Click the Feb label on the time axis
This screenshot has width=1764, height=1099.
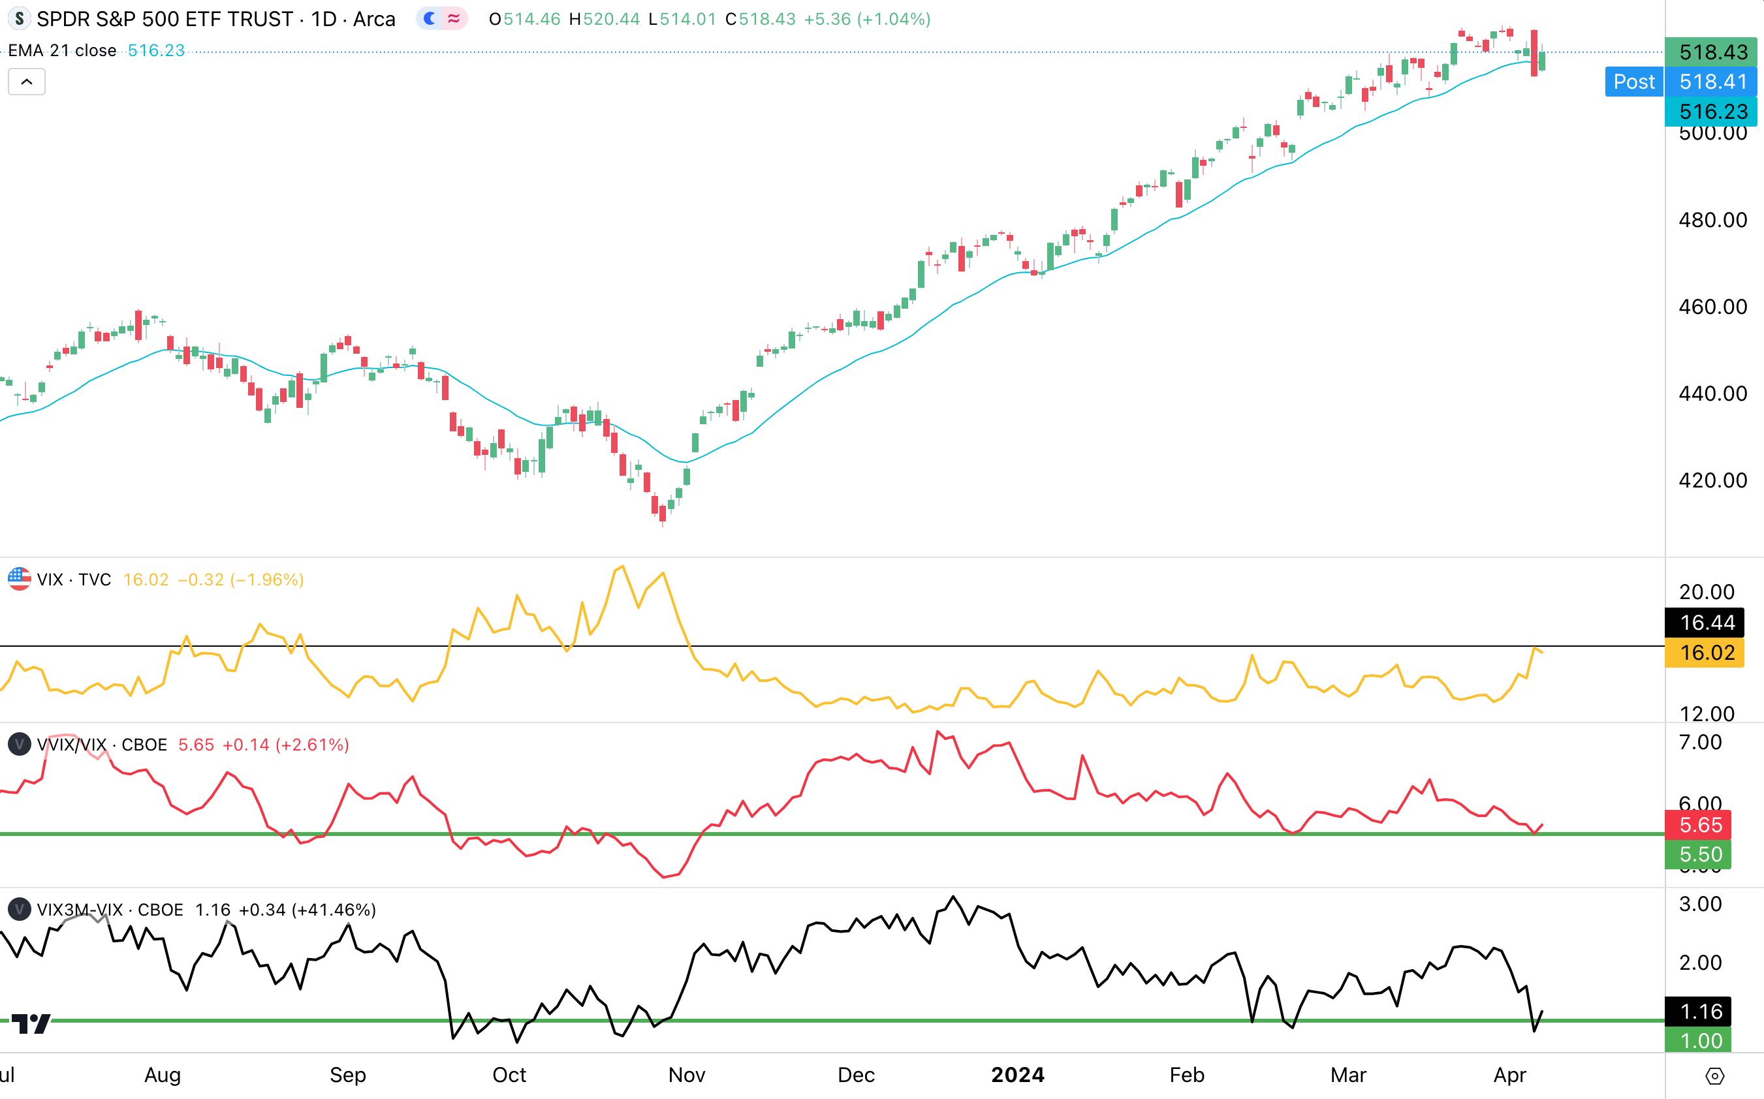(1187, 1074)
